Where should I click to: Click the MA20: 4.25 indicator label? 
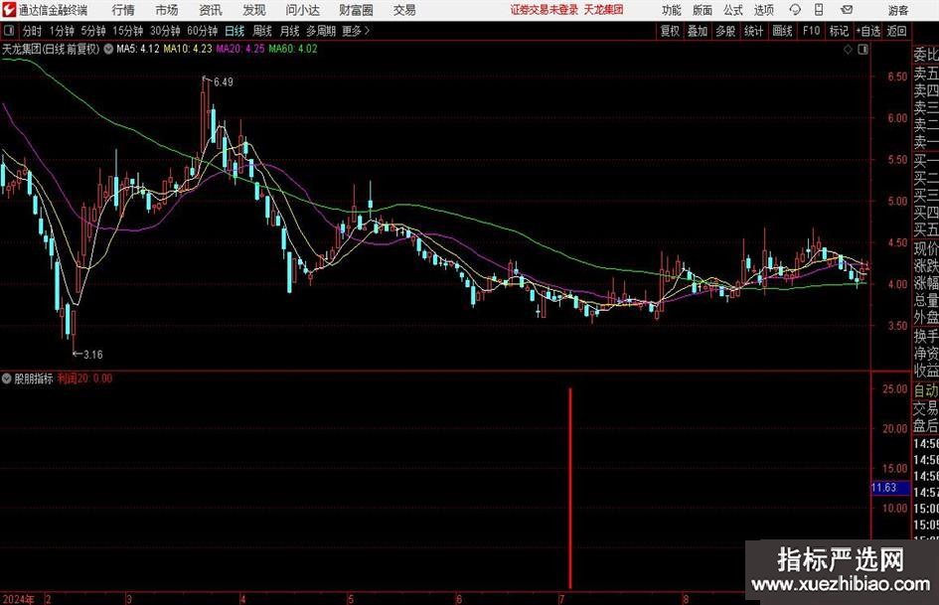coord(240,49)
